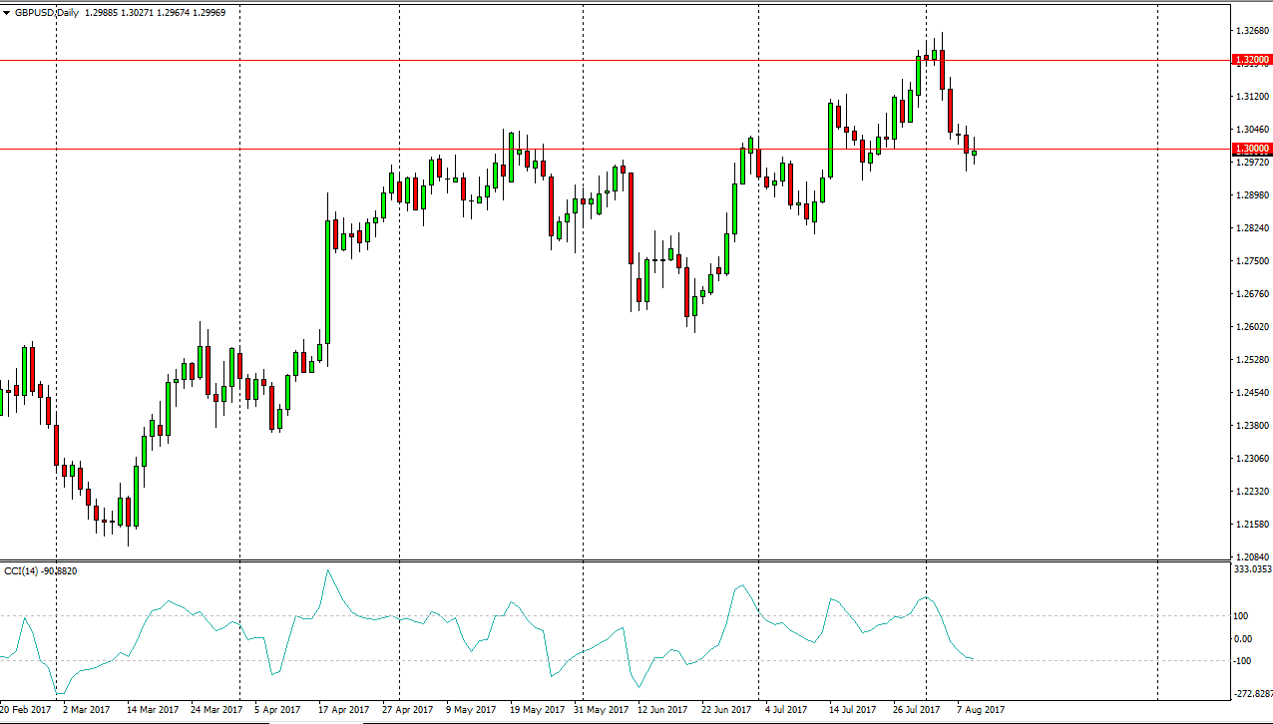Click the red 1.30000 price tag on axis
Image resolution: width=1273 pixels, height=724 pixels.
pos(1252,149)
